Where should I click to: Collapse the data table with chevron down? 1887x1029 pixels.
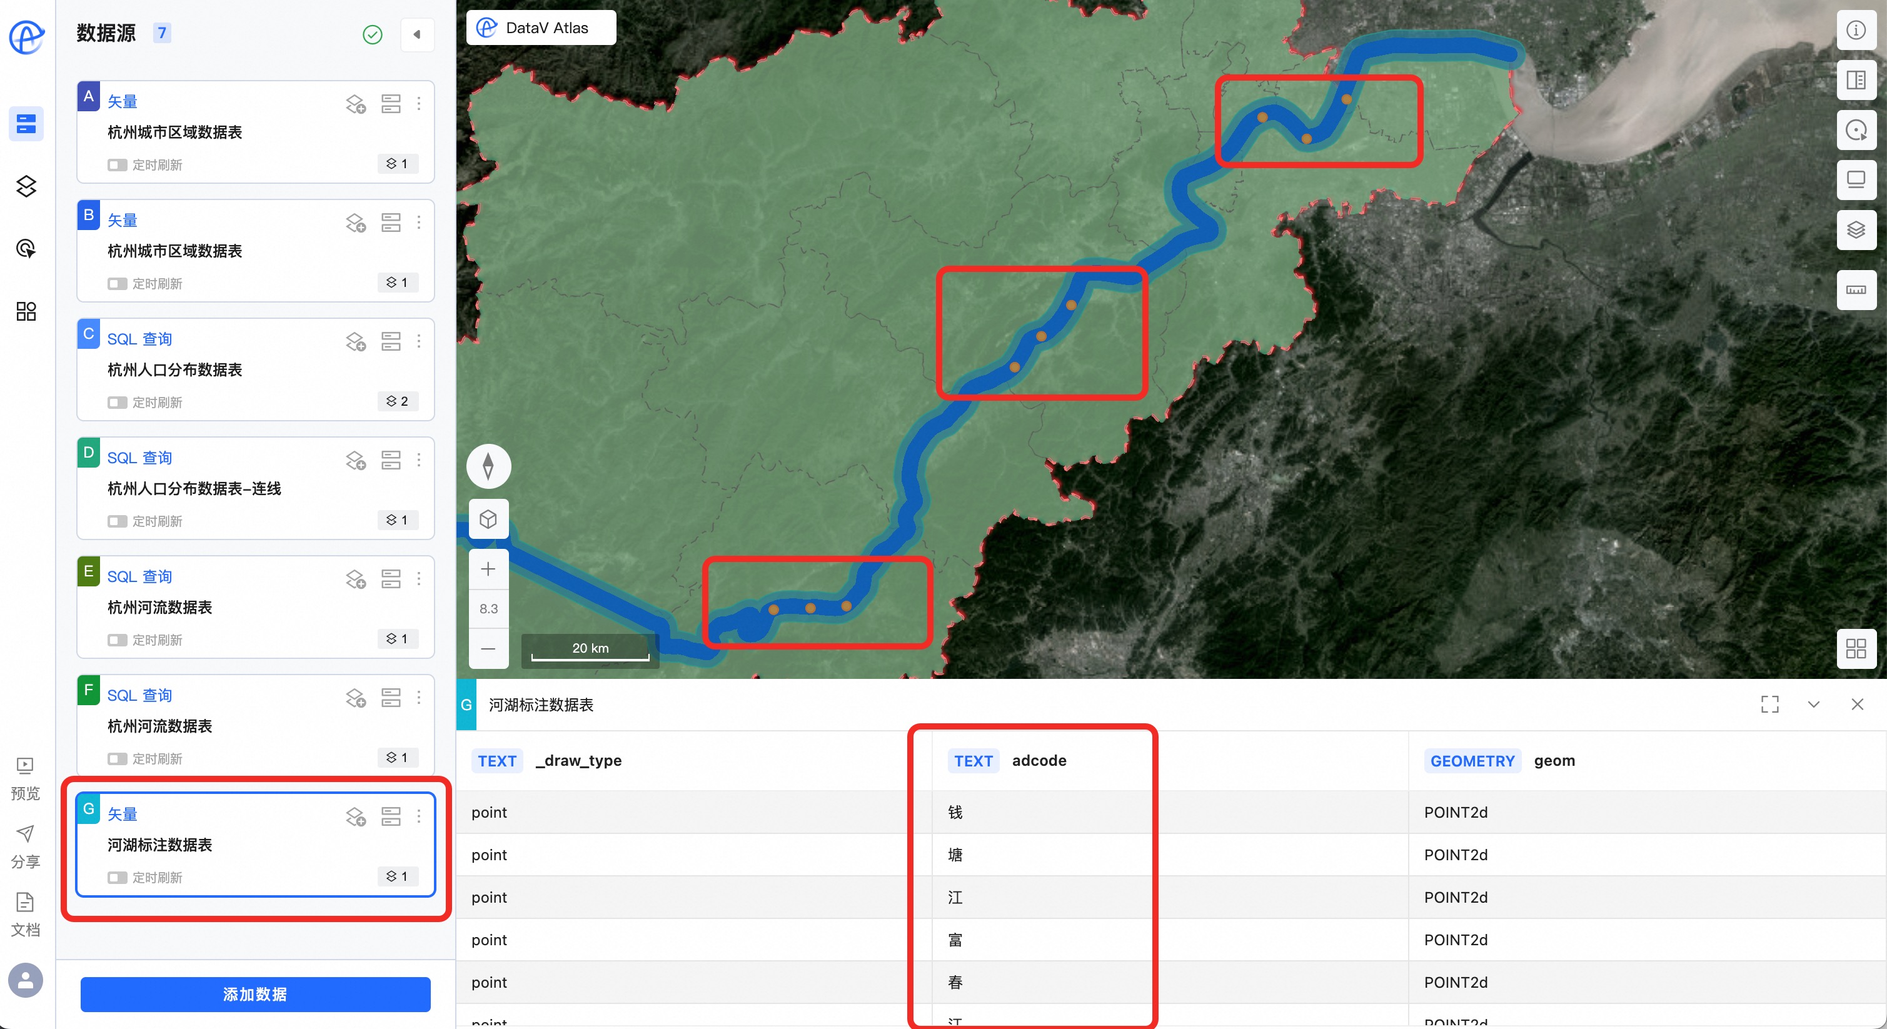tap(1813, 705)
